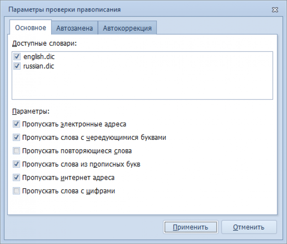The height and width of the screenshot is (244, 287).
Task: Switch to the Основное tab
Action: tap(30, 28)
